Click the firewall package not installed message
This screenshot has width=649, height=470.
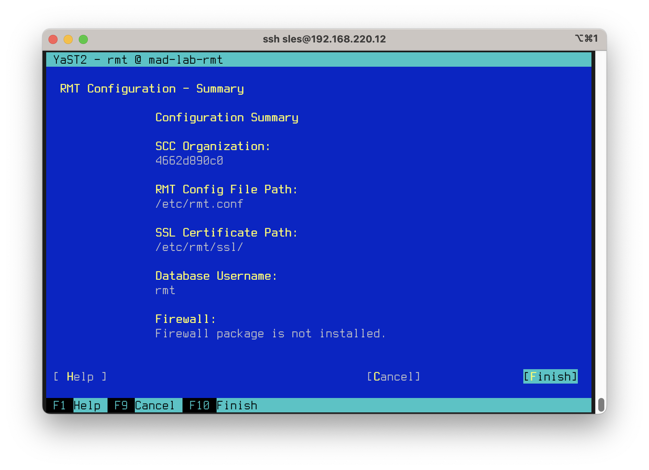click(270, 334)
